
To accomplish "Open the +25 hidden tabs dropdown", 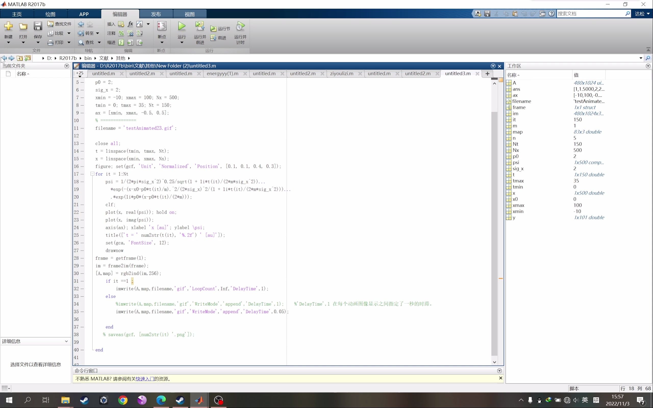I will (x=80, y=74).
